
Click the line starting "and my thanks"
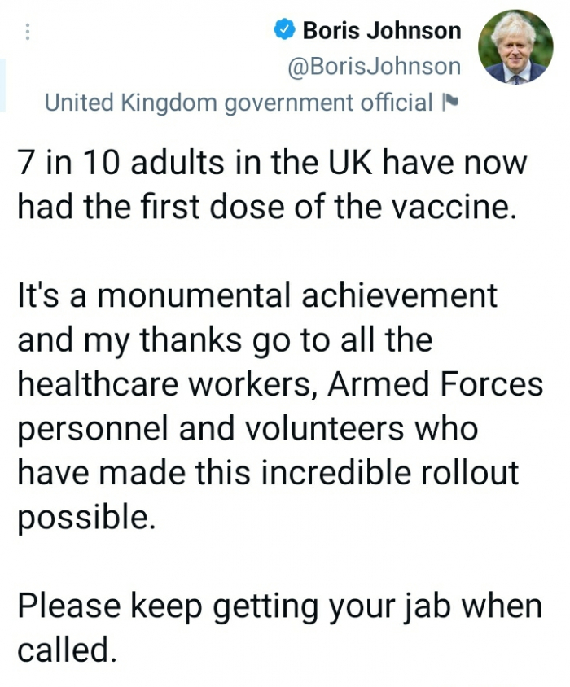(x=224, y=339)
